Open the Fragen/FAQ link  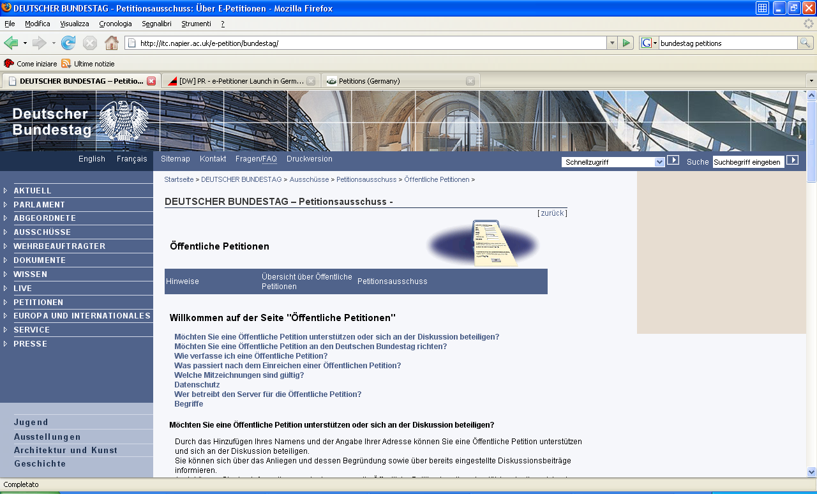pyautogui.click(x=256, y=159)
